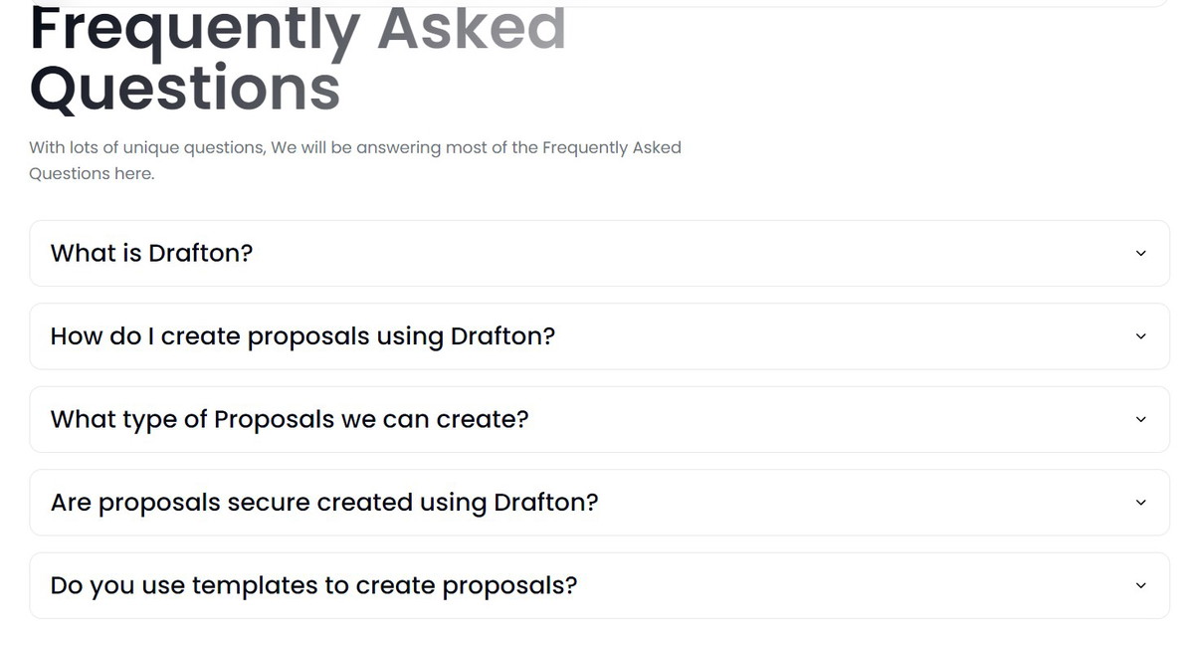Click the "Questions" heading word

click(185, 88)
